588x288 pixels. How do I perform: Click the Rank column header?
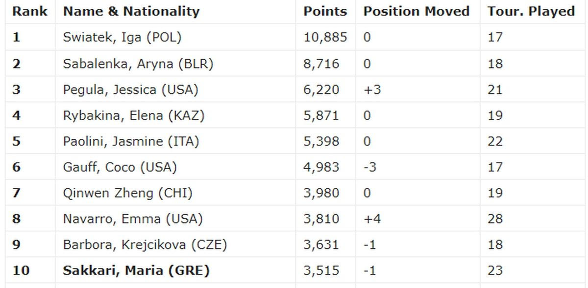[x=29, y=11]
